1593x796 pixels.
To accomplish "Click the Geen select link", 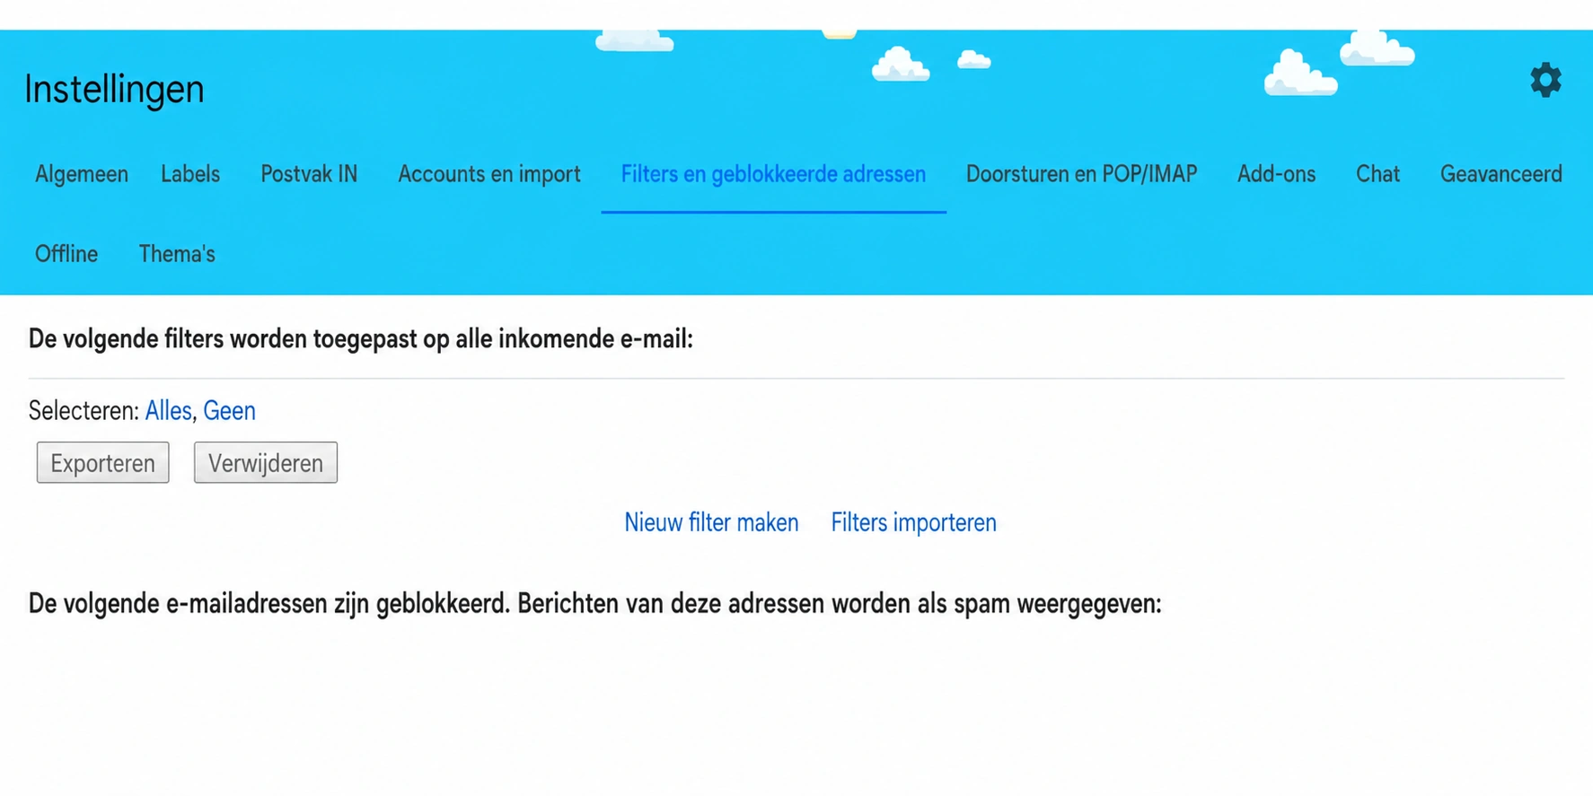I will click(x=229, y=411).
